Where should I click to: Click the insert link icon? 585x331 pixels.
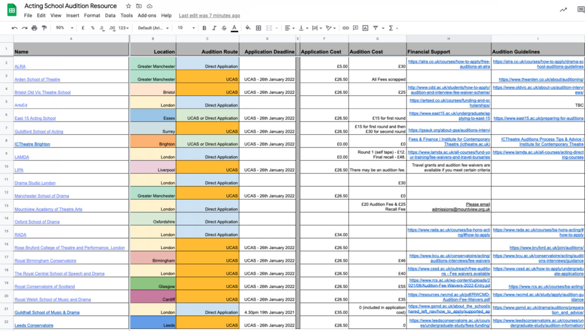tap(346, 28)
